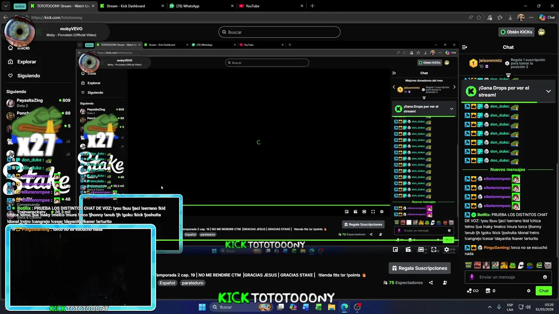Show hidden tray icons chevron
559x314 pixels.
[490, 307]
